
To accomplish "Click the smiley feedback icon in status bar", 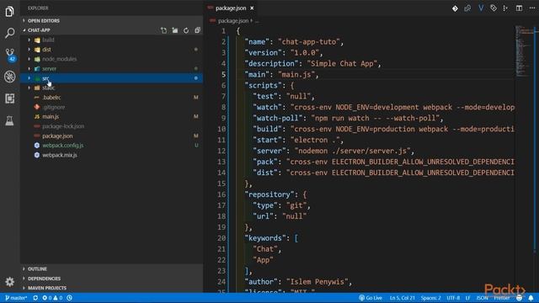I will 520,298.
